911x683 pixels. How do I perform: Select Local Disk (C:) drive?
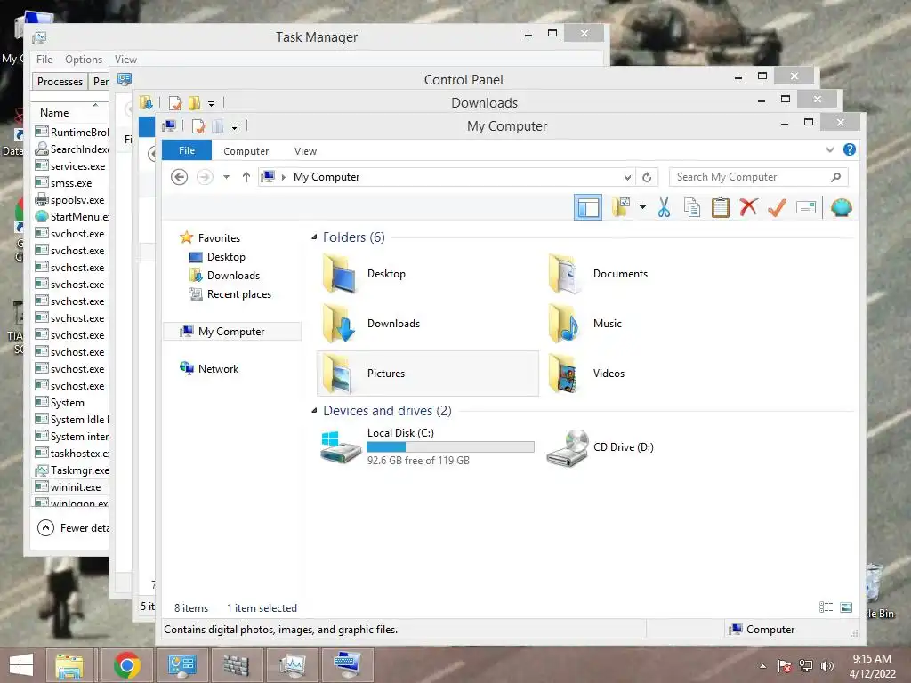click(428, 446)
